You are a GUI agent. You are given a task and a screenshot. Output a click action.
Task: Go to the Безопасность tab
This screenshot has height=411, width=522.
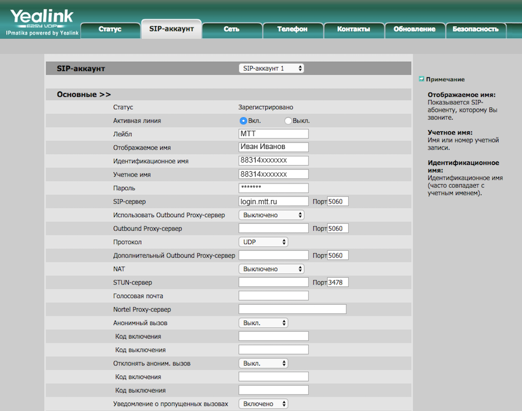[476, 29]
